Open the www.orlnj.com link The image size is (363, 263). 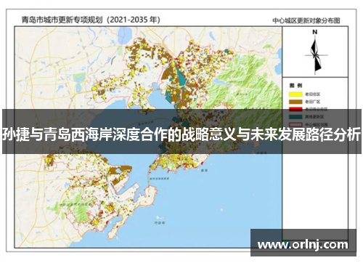tap(303, 244)
